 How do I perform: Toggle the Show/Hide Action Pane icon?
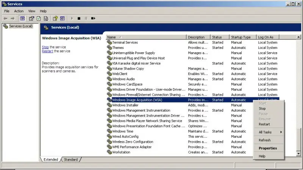[x=62, y=18]
